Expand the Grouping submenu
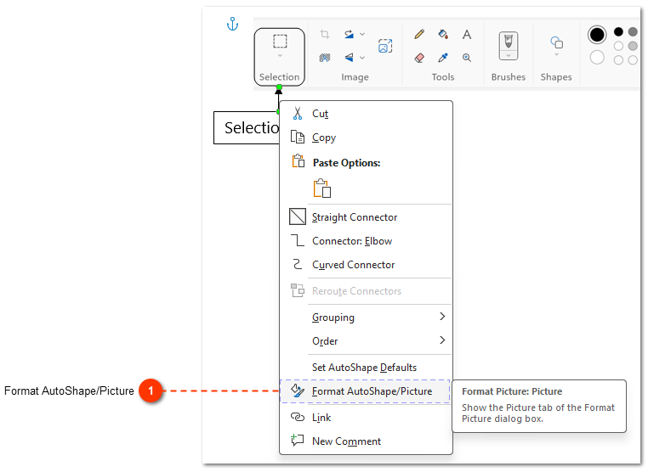The image size is (648, 472). [x=366, y=317]
